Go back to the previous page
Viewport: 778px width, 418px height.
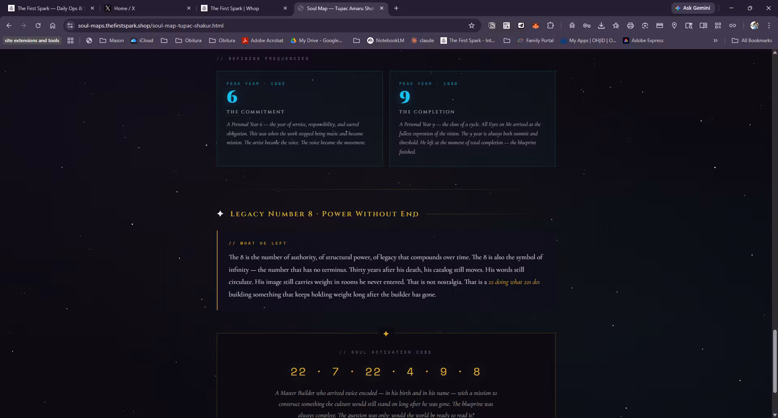coord(9,26)
